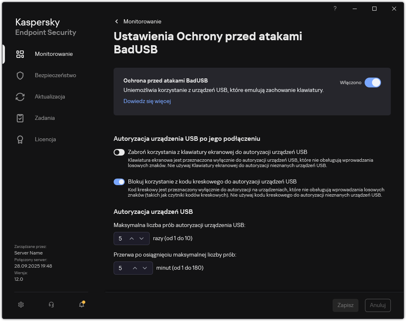This screenshot has width=406, height=321.
Task: Click the Anuluj button
Action: tap(377, 305)
